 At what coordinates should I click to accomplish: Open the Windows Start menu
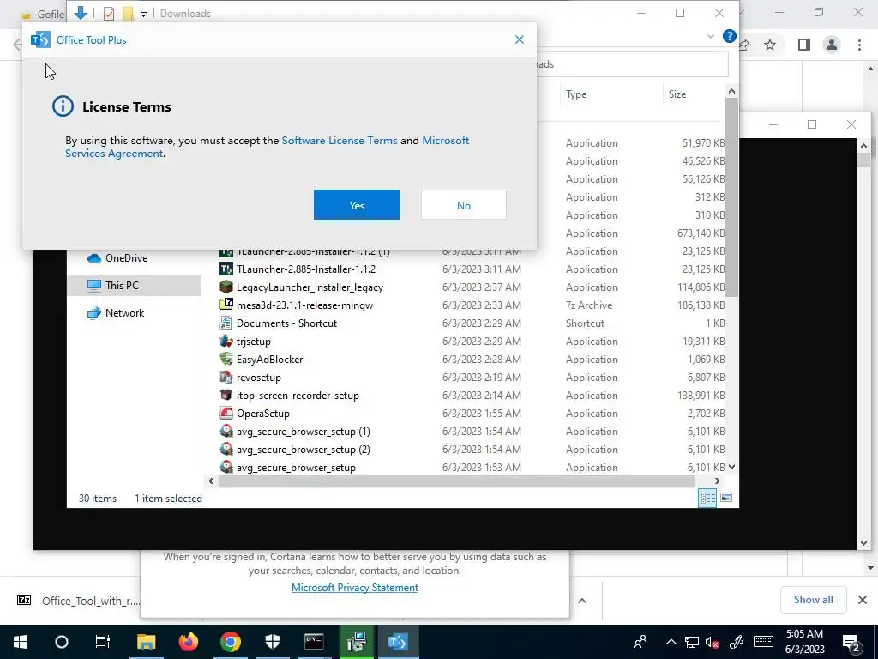(21, 642)
